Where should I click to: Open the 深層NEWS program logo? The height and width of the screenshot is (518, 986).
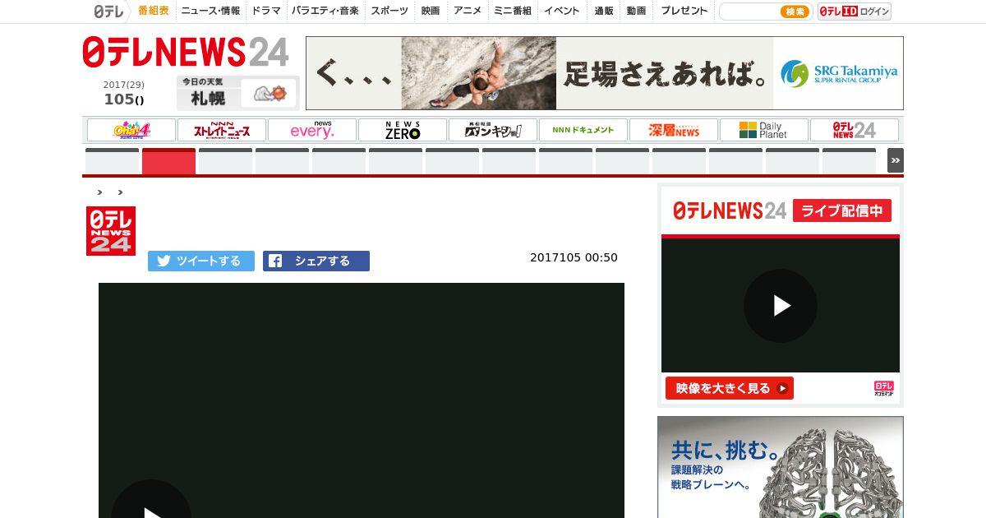tap(674, 130)
